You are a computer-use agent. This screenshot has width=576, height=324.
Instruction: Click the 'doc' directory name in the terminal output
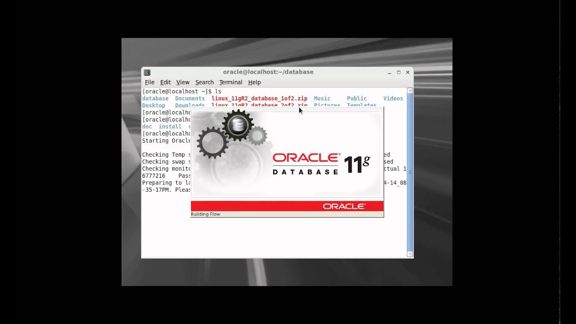pyautogui.click(x=147, y=127)
